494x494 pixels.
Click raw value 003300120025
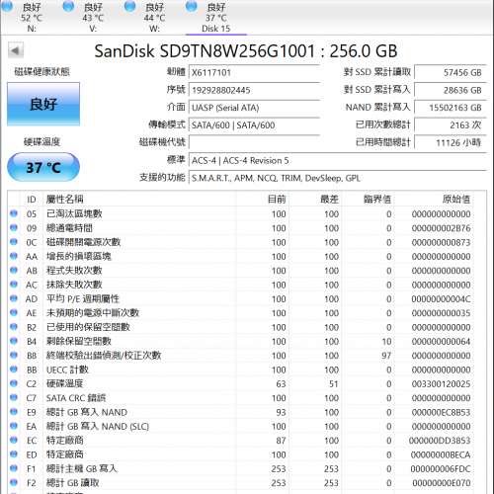(441, 383)
